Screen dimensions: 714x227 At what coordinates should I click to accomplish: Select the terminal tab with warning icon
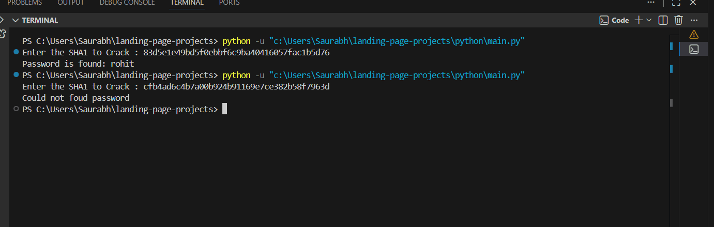click(694, 35)
